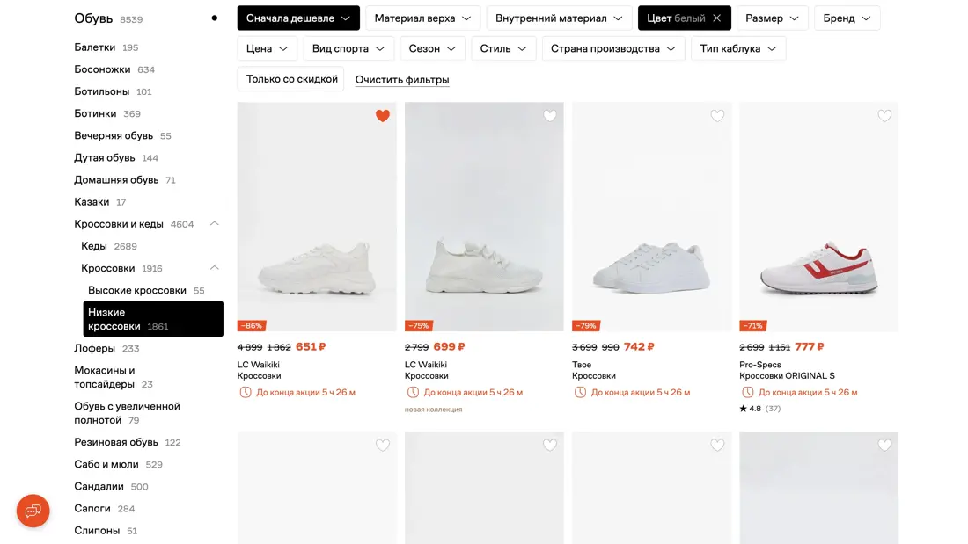Open the Бренд filter dropdown
The width and height of the screenshot is (968, 544).
tap(847, 18)
